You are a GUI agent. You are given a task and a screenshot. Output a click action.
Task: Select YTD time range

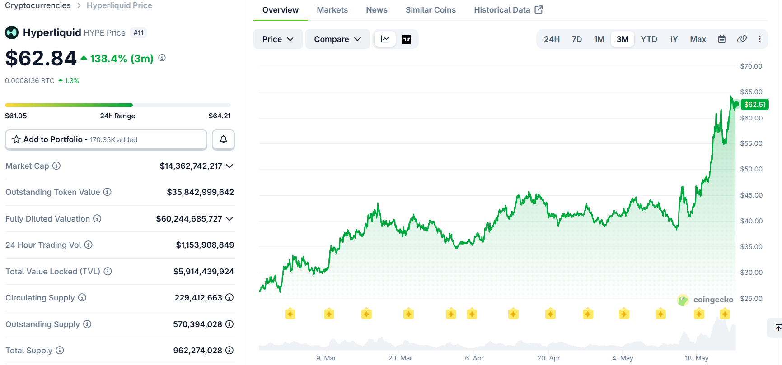click(x=649, y=39)
